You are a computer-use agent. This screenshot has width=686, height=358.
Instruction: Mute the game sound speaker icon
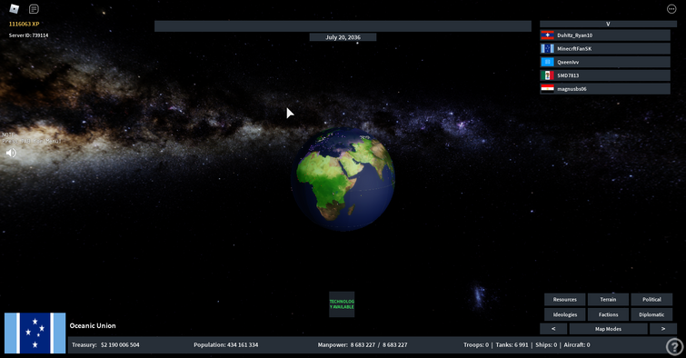(11, 153)
